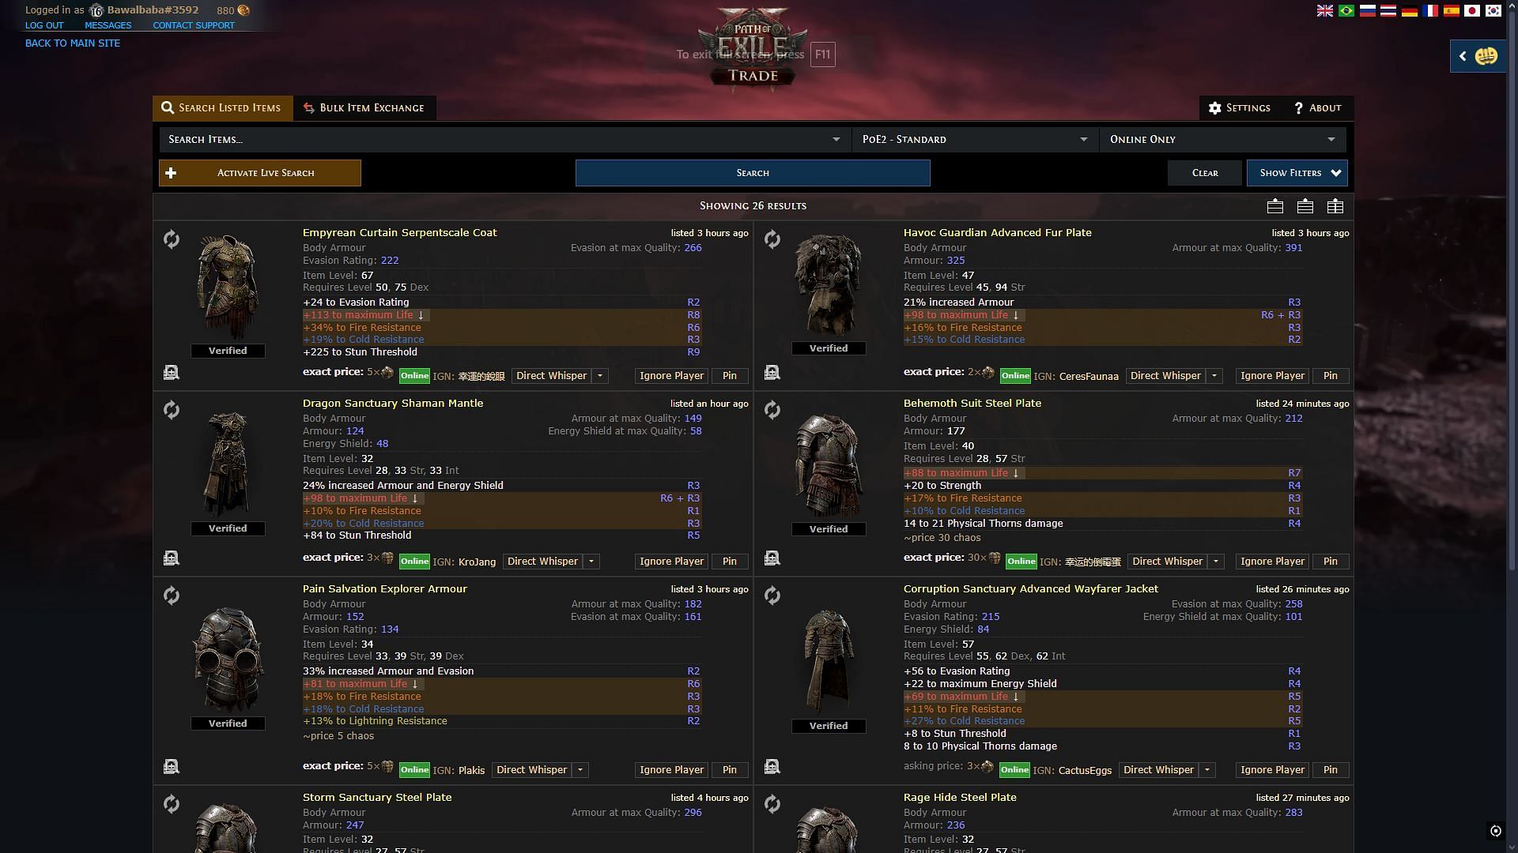This screenshot has height=853, width=1518.
Task: Click the Search Items input field
Action: tap(500, 138)
